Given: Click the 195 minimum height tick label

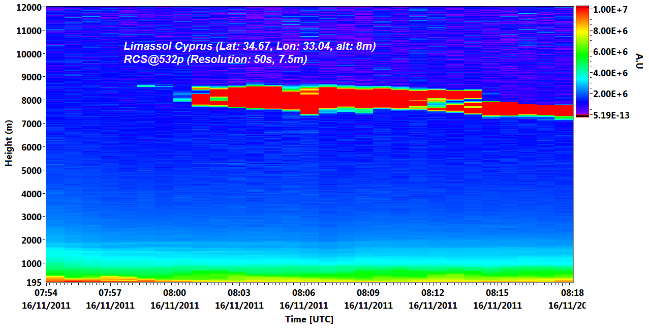Looking at the screenshot, I should point(34,282).
